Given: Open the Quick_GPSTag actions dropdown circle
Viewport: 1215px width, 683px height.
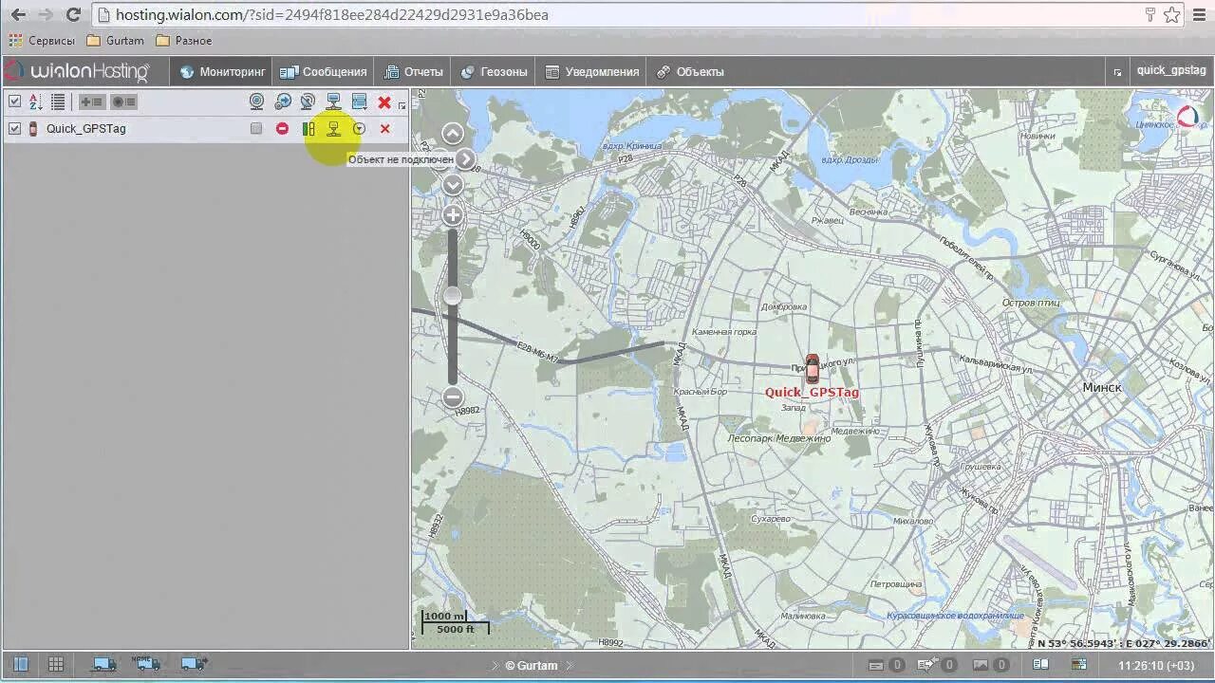Looking at the screenshot, I should (359, 128).
